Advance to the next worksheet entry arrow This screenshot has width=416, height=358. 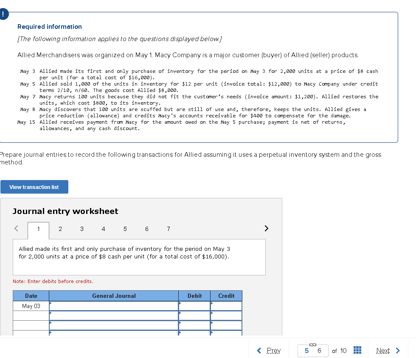pos(267,228)
